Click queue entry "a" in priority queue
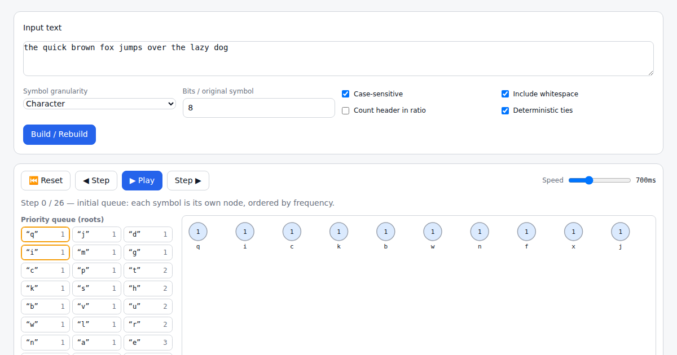This screenshot has height=355, width=677. 96,343
